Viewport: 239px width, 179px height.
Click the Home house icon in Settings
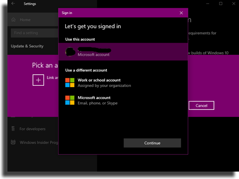[x=13, y=19]
